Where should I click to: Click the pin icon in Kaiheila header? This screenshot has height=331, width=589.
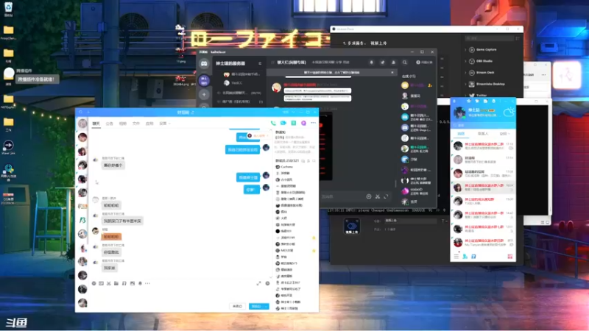pyautogui.click(x=382, y=63)
